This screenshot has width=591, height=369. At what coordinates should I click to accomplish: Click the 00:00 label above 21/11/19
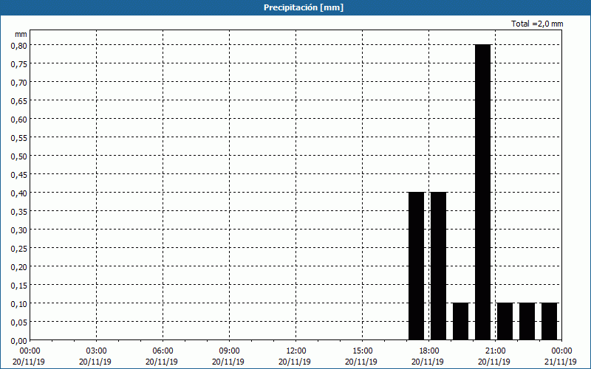561,351
